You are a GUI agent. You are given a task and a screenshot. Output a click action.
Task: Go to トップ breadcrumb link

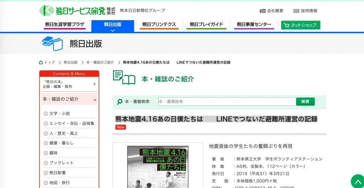click(50, 62)
